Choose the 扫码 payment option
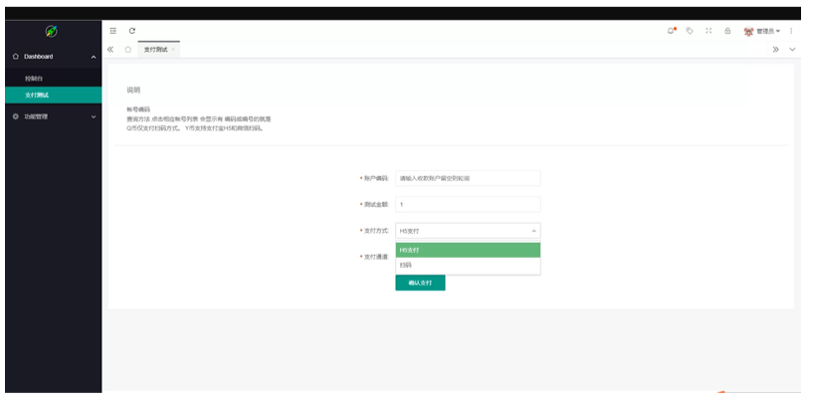The width and height of the screenshot is (813, 400). pyautogui.click(x=467, y=266)
